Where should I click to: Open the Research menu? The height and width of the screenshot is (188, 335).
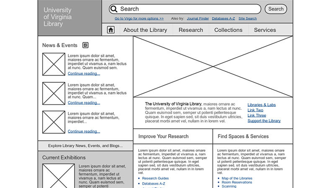191,30
